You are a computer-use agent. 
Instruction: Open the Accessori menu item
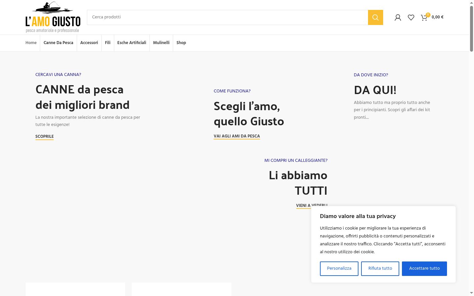point(89,43)
